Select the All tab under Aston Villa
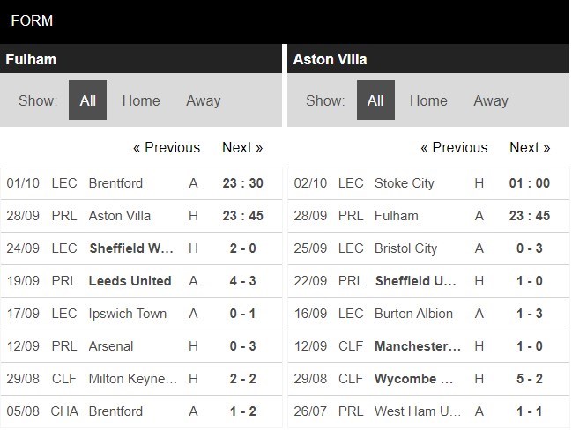This screenshot has height=430, width=572. click(375, 100)
